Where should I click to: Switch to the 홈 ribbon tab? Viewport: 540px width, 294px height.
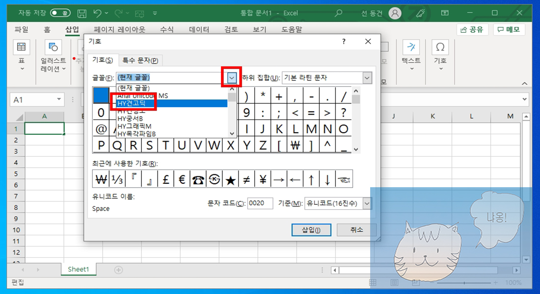(47, 29)
